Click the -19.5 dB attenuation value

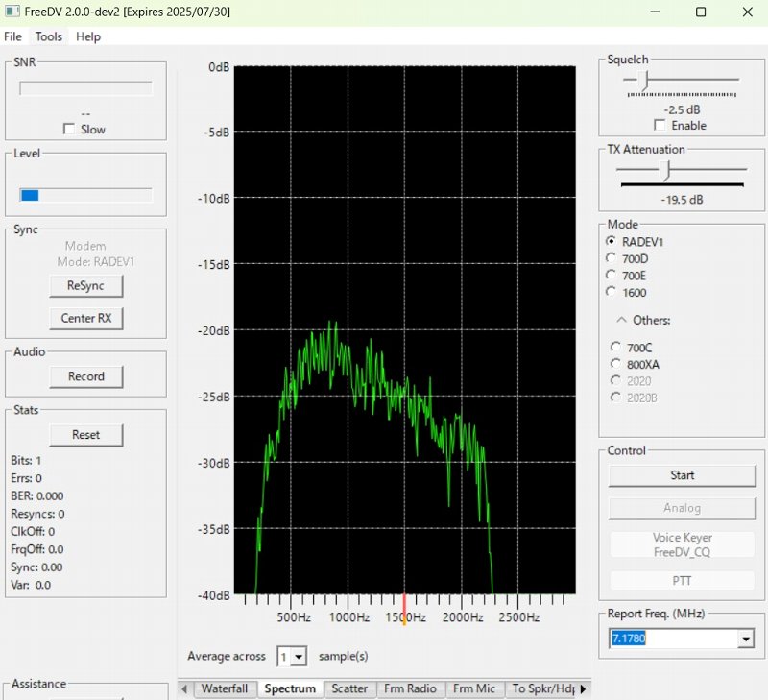[x=682, y=200]
